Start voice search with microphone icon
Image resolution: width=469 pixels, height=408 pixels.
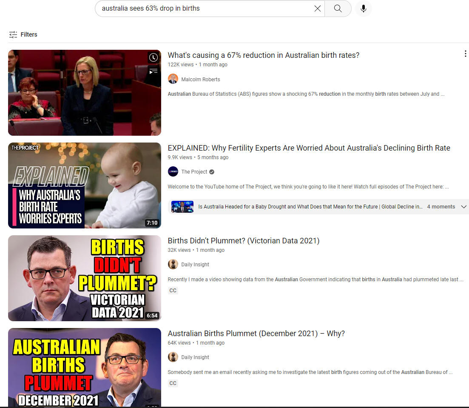364,9
